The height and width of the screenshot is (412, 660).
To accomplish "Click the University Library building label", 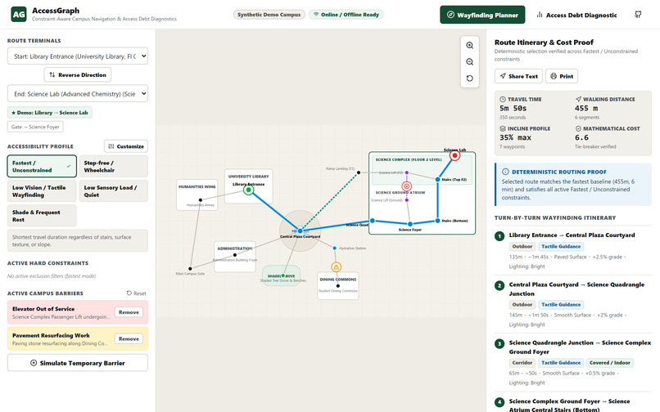I will coord(248,177).
